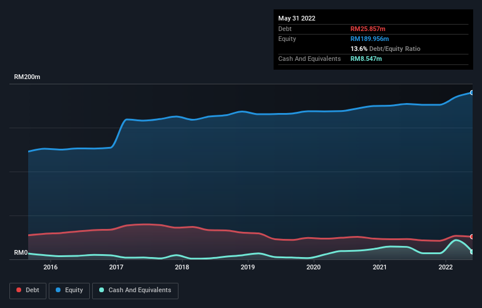Click the Equity row label in tooltip
Viewport: 482px width, 308px height.
click(x=287, y=39)
